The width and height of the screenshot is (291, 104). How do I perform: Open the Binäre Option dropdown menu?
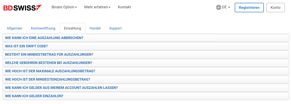click(64, 7)
